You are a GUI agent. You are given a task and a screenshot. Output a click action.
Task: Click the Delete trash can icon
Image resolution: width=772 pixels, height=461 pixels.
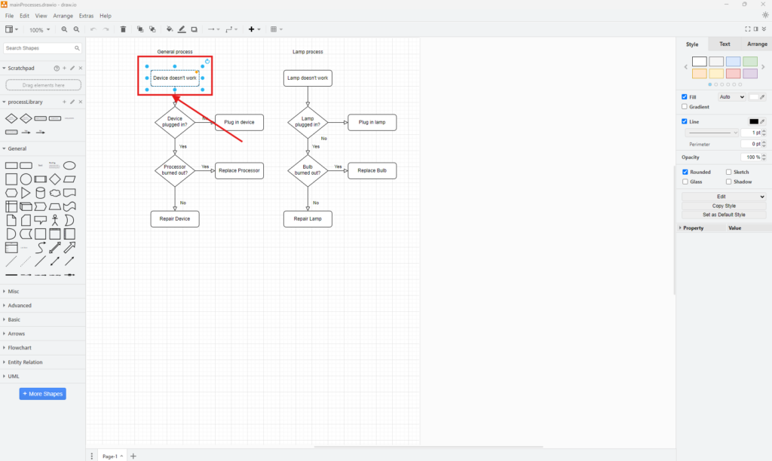pos(123,29)
